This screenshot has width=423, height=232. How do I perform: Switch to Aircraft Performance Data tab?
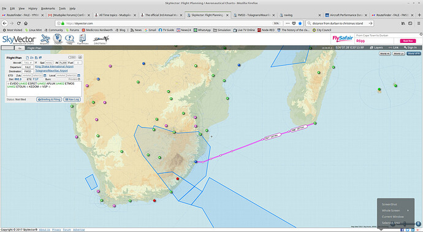click(346, 15)
